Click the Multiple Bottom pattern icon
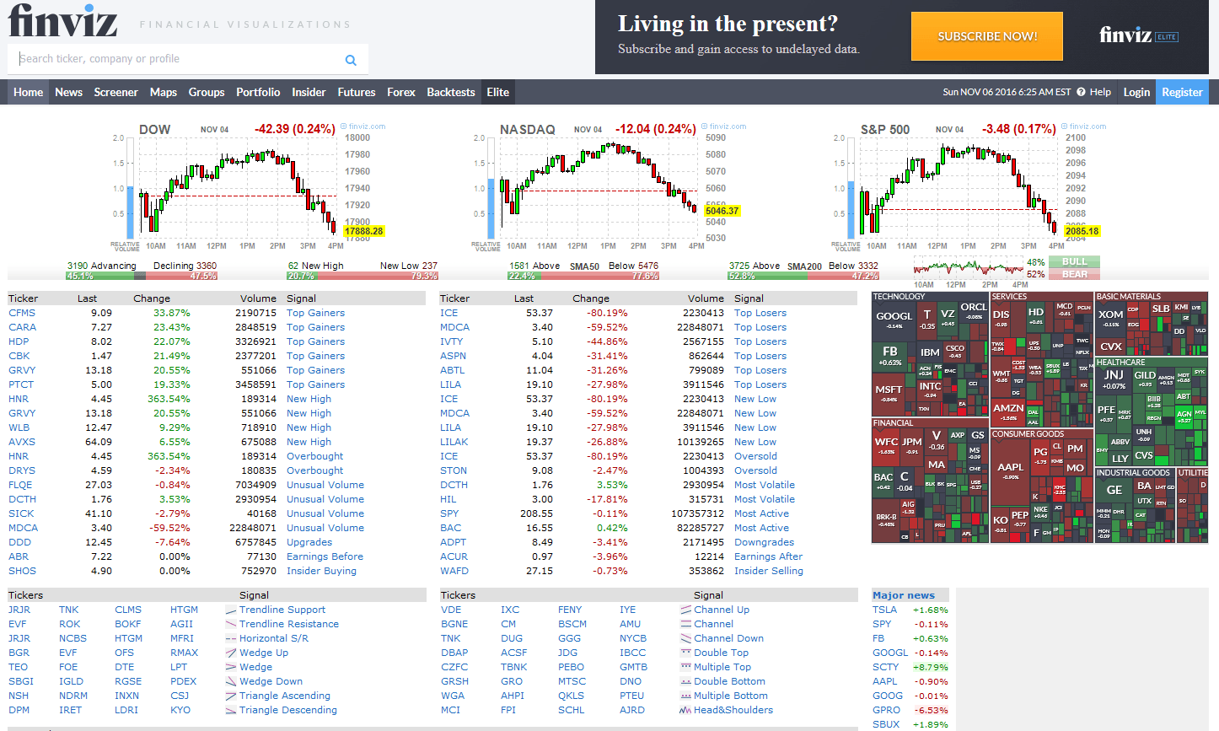 click(686, 696)
